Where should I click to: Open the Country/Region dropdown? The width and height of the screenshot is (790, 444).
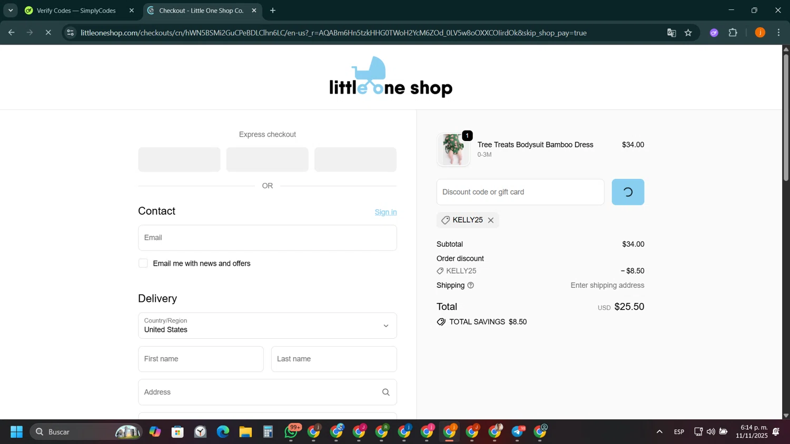[x=268, y=326]
